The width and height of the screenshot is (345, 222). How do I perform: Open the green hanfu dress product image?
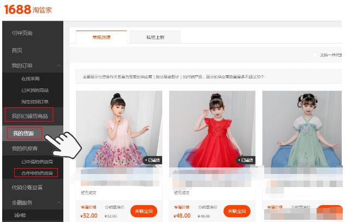[302, 129]
